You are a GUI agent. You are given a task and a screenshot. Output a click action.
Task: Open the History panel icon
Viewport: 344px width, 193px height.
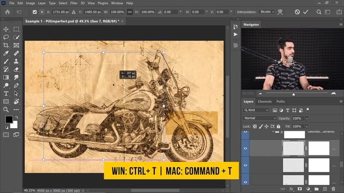coord(235,27)
